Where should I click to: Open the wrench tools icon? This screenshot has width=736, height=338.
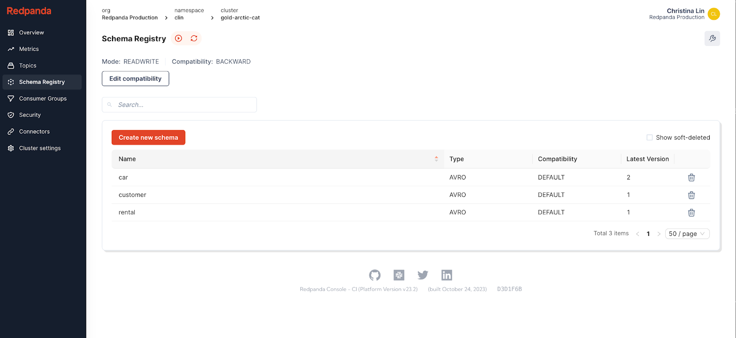coord(712,39)
